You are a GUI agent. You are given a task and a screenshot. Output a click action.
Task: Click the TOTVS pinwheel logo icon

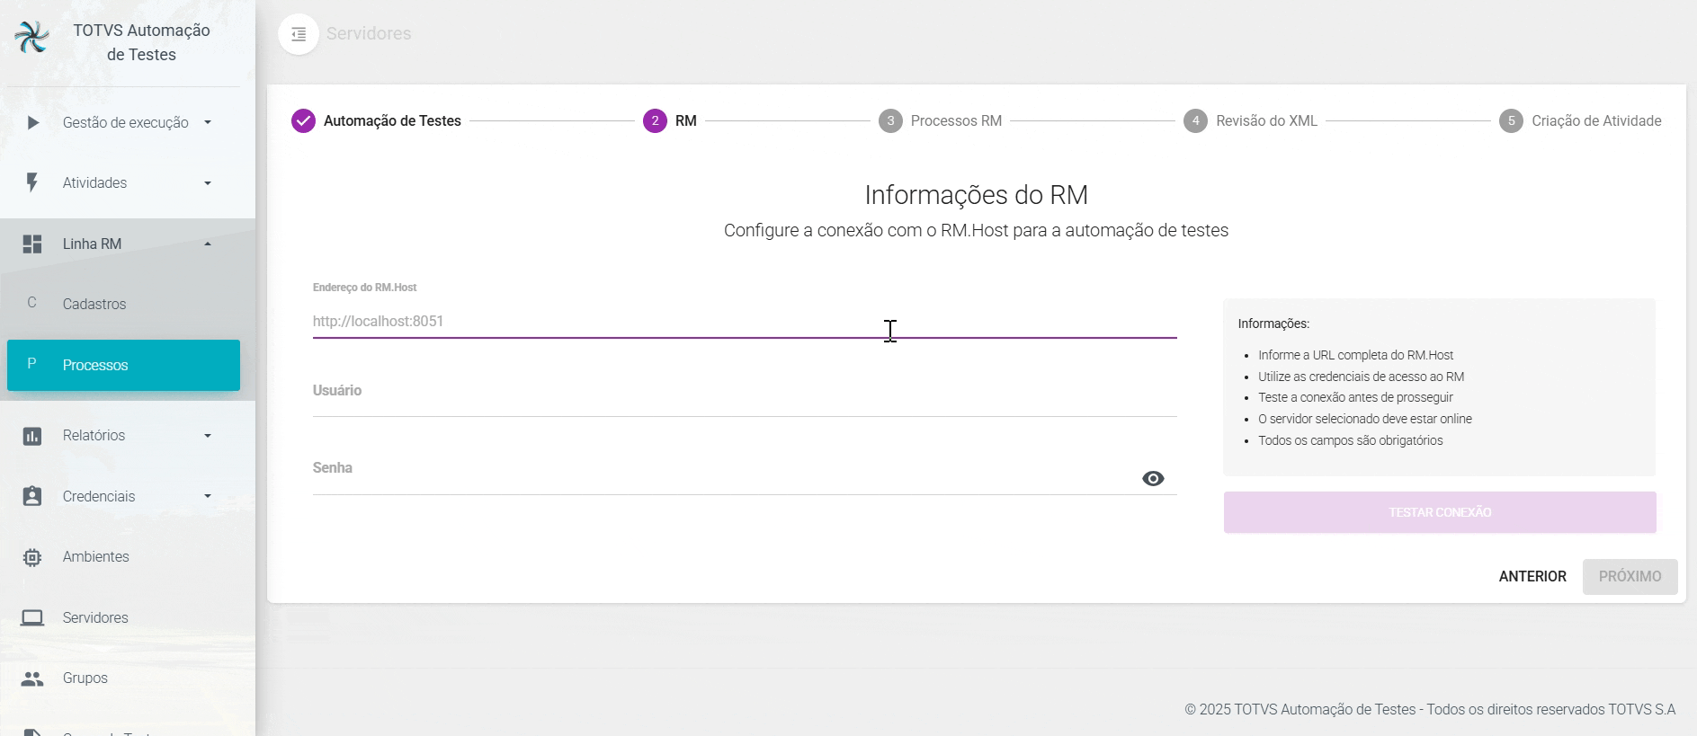point(32,38)
